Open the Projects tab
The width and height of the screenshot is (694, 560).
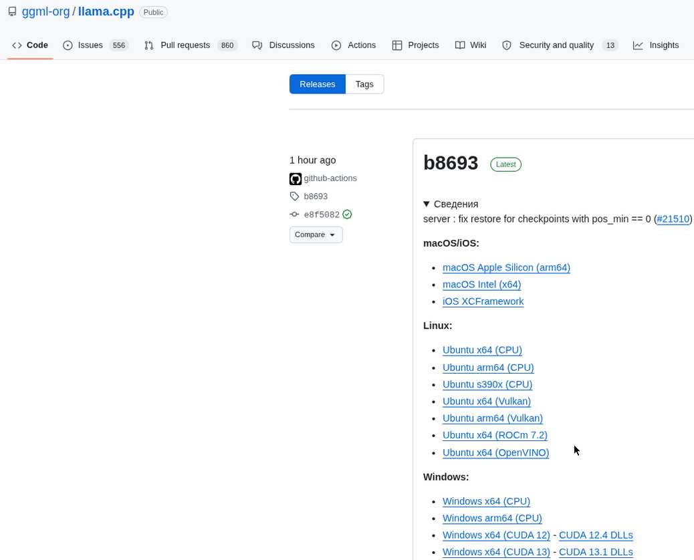pos(416,45)
